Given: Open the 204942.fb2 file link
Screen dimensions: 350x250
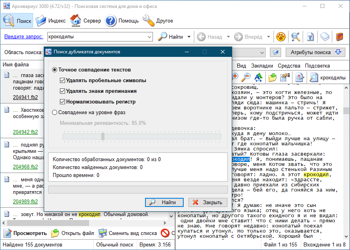Looking at the screenshot, I should (25, 132).
